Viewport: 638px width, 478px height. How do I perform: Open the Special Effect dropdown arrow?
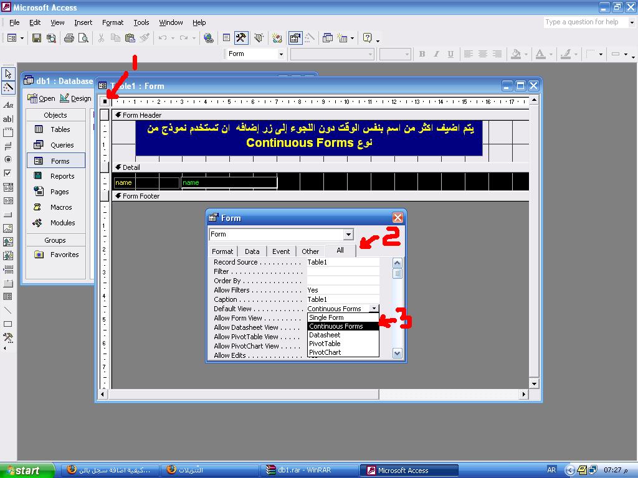626,54
